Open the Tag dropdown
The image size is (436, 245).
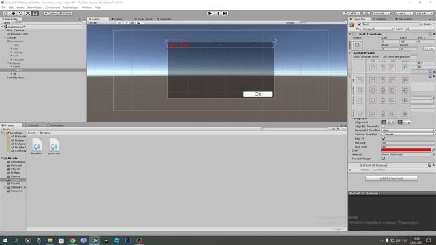point(378,29)
